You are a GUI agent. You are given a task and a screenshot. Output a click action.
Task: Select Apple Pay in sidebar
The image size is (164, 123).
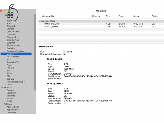tap(12, 20)
